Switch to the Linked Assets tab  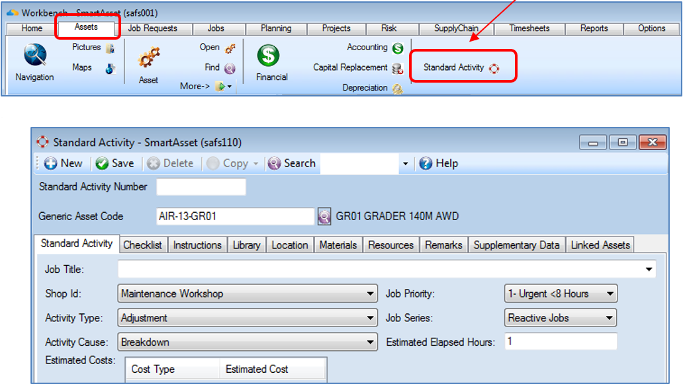pos(601,245)
